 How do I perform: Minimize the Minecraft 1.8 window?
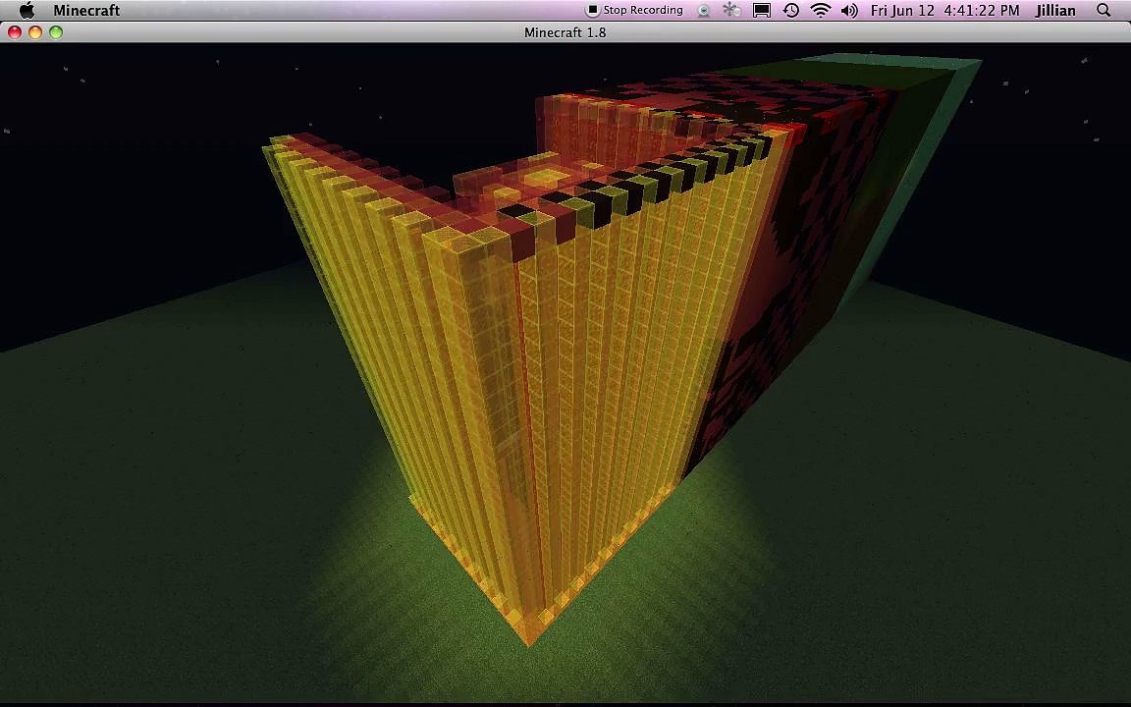(x=35, y=32)
